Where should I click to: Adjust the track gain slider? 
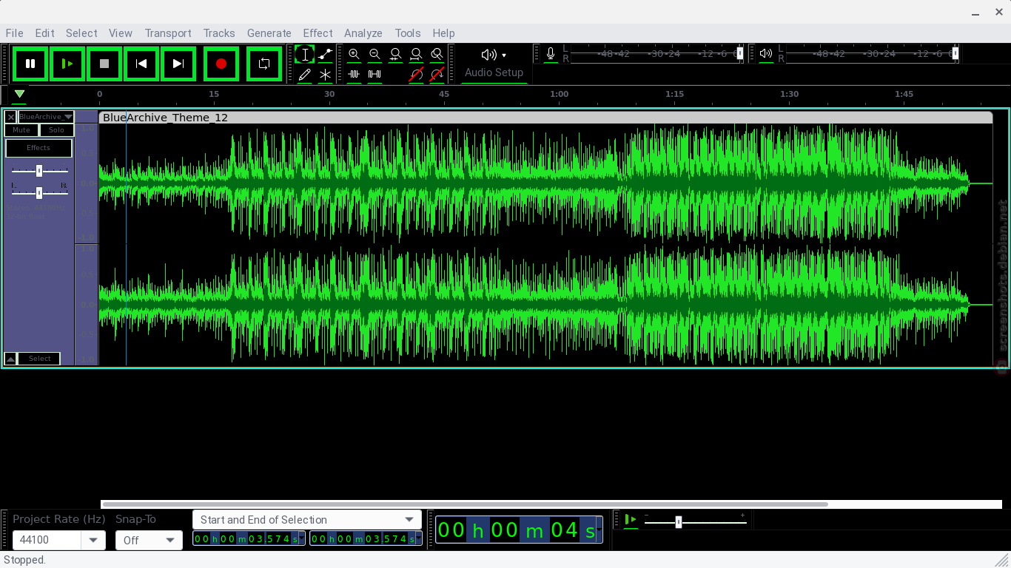pos(39,171)
